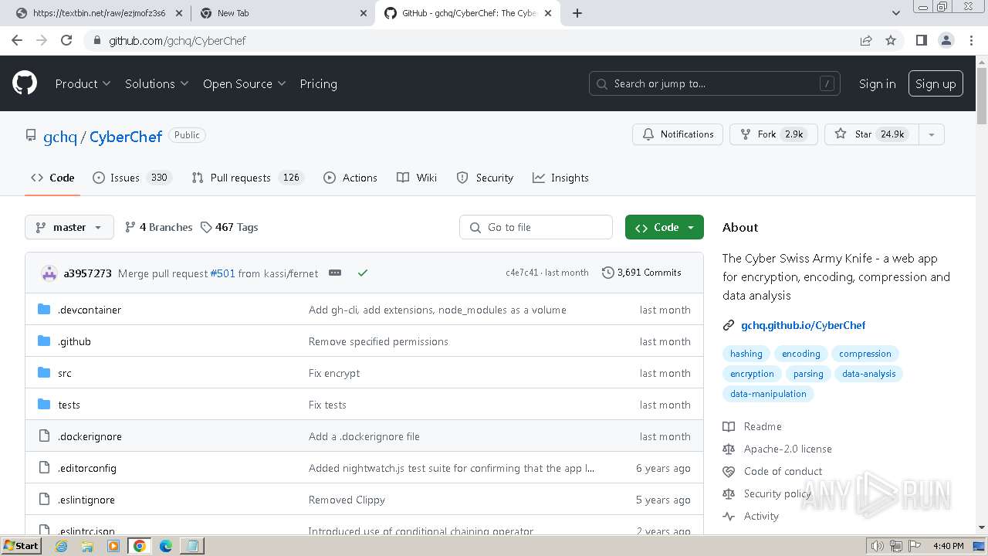View the 467 Tags link
The height and width of the screenshot is (556, 988).
click(229, 227)
